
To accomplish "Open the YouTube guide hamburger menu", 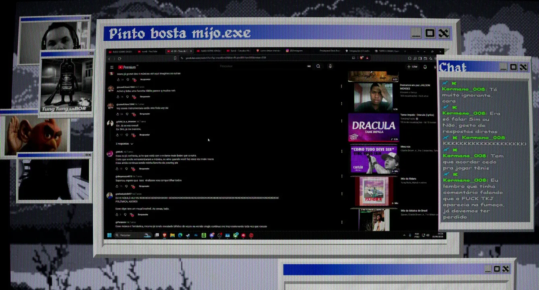I will pos(112,67).
